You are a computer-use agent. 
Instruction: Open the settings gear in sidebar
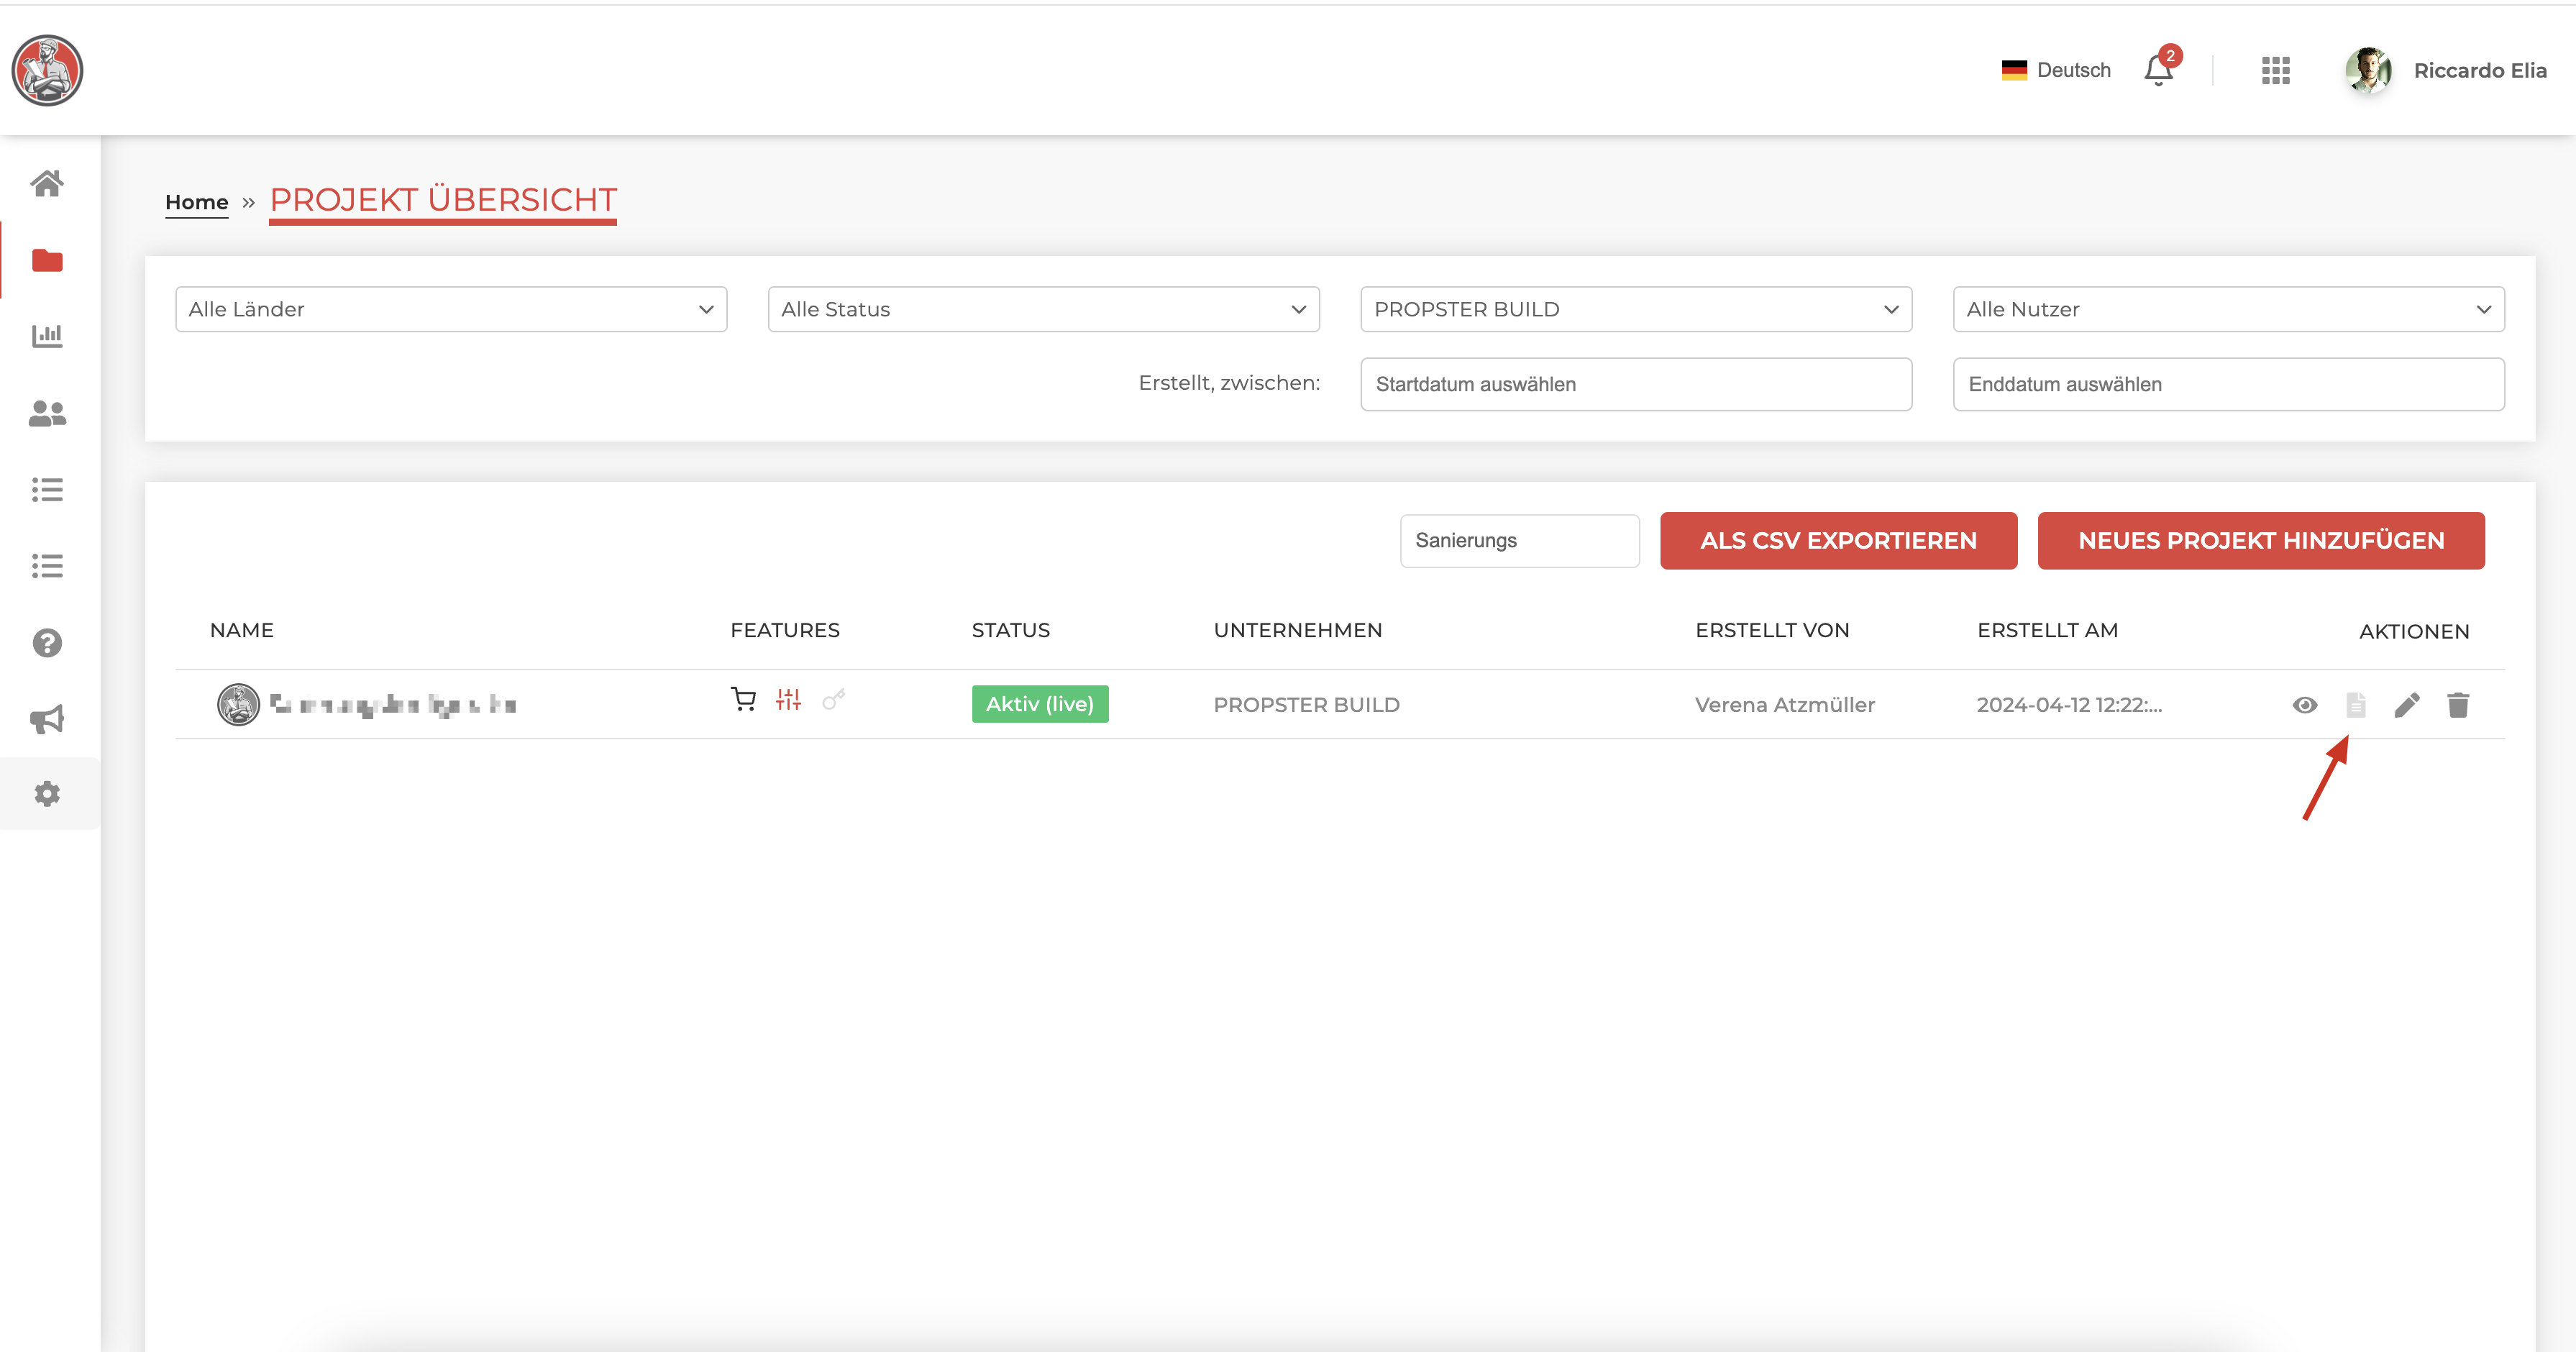pyautogui.click(x=47, y=794)
